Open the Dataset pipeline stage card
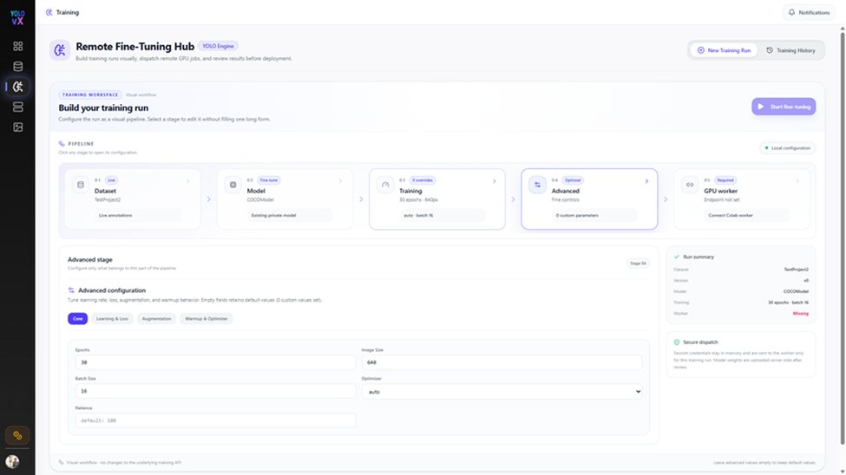Screen dimensions: 846x475 (133, 199)
